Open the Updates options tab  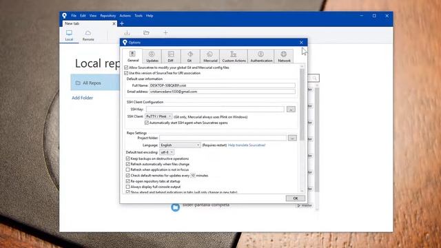tap(152, 56)
